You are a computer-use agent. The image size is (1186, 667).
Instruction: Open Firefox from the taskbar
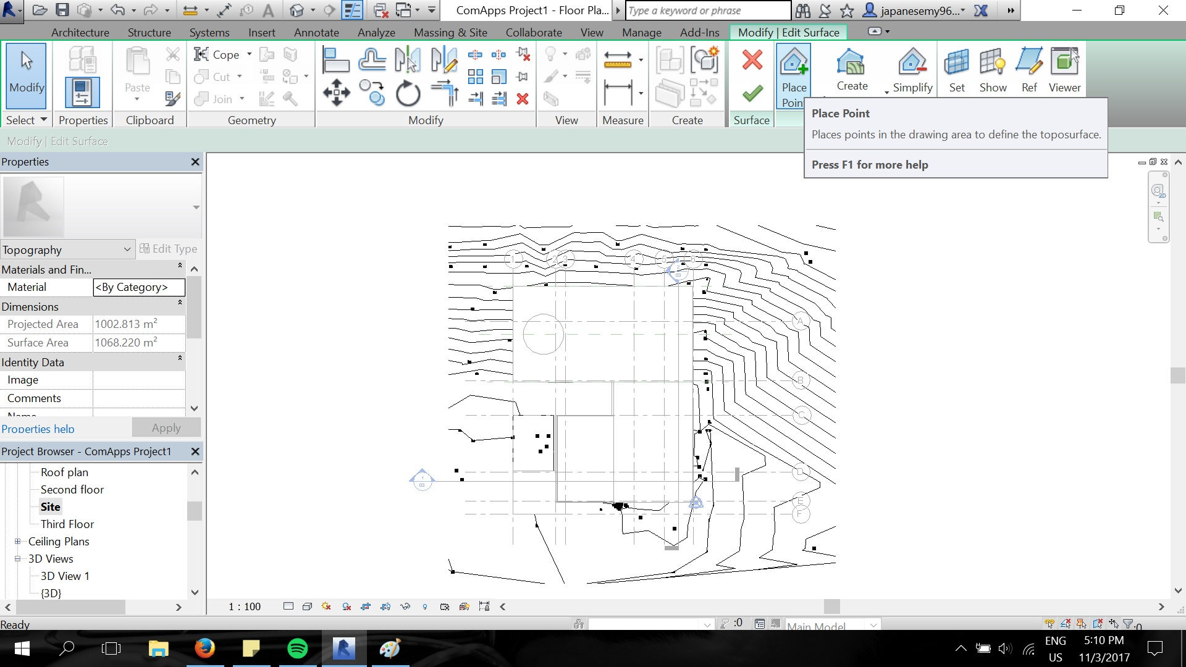(204, 648)
